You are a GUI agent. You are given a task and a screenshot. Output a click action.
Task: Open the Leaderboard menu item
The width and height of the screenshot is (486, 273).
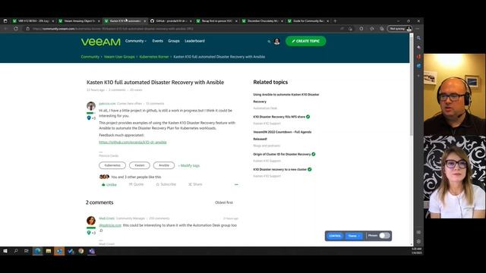(x=194, y=41)
